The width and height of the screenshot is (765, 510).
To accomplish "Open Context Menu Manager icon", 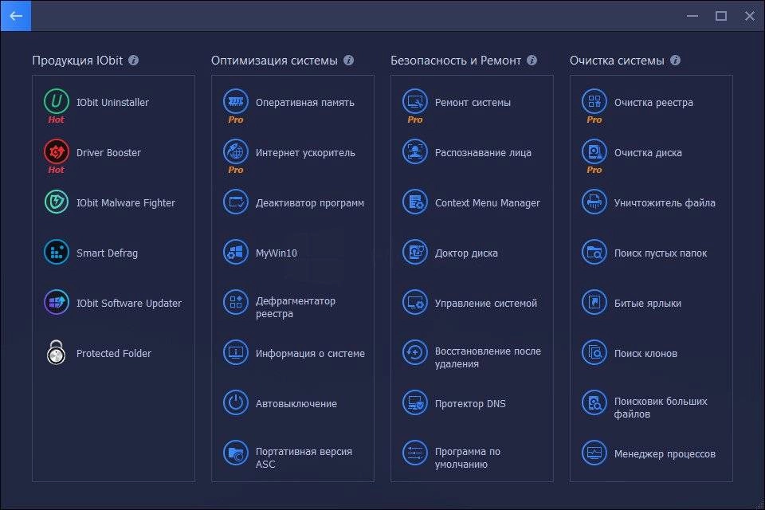I will click(x=415, y=202).
